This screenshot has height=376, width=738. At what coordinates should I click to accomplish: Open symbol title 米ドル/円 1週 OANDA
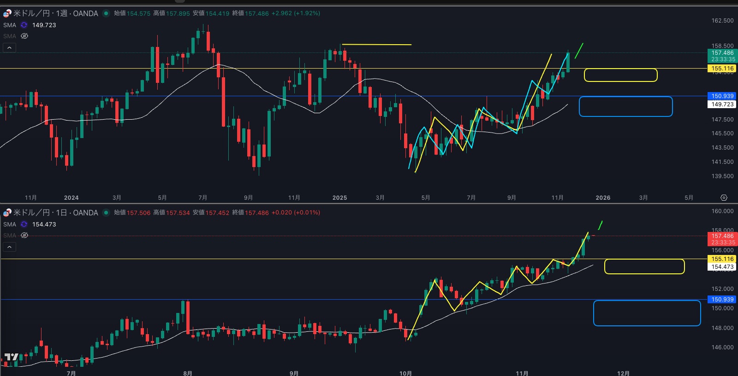(55, 13)
